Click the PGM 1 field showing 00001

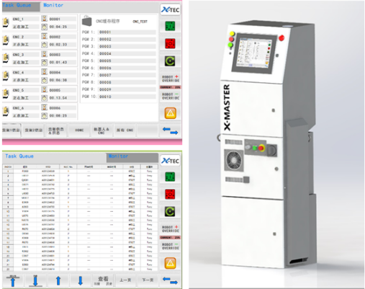(127, 32)
